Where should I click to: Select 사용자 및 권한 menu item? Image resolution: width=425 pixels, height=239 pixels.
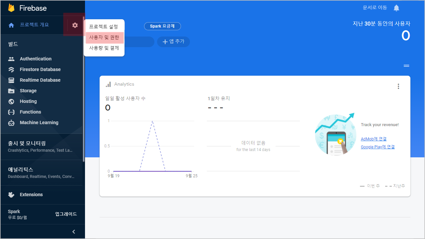[x=105, y=38]
